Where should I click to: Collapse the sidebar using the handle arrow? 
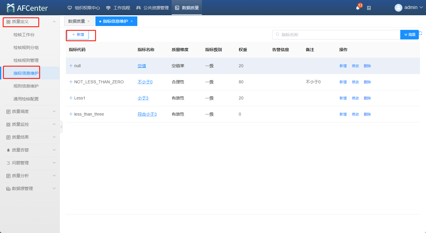61,127
